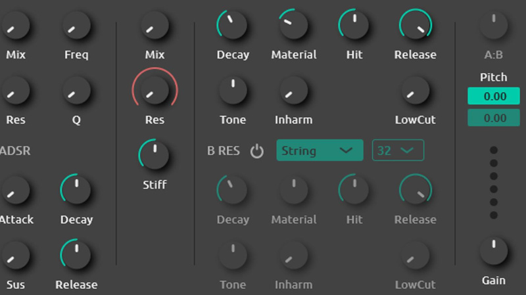This screenshot has height=295, width=526.
Task: Click the ADSR section label
Action: tap(15, 151)
